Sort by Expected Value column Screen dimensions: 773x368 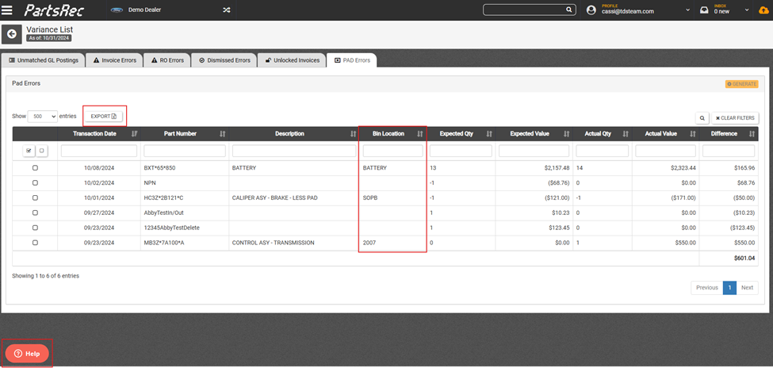(566, 134)
